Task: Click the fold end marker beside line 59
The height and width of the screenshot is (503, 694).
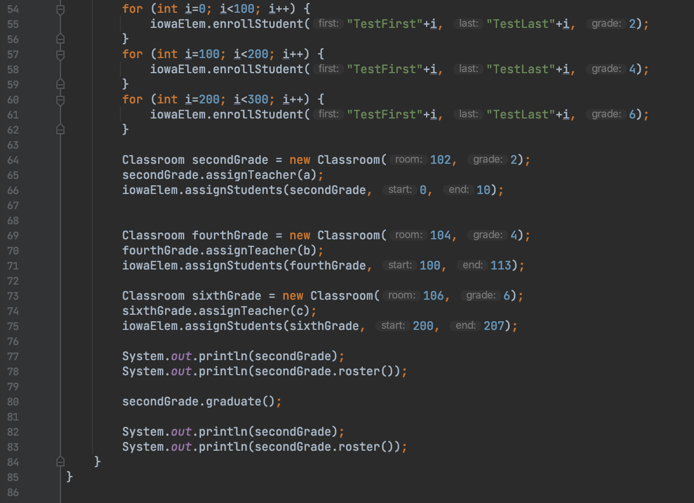Action: click(x=60, y=84)
